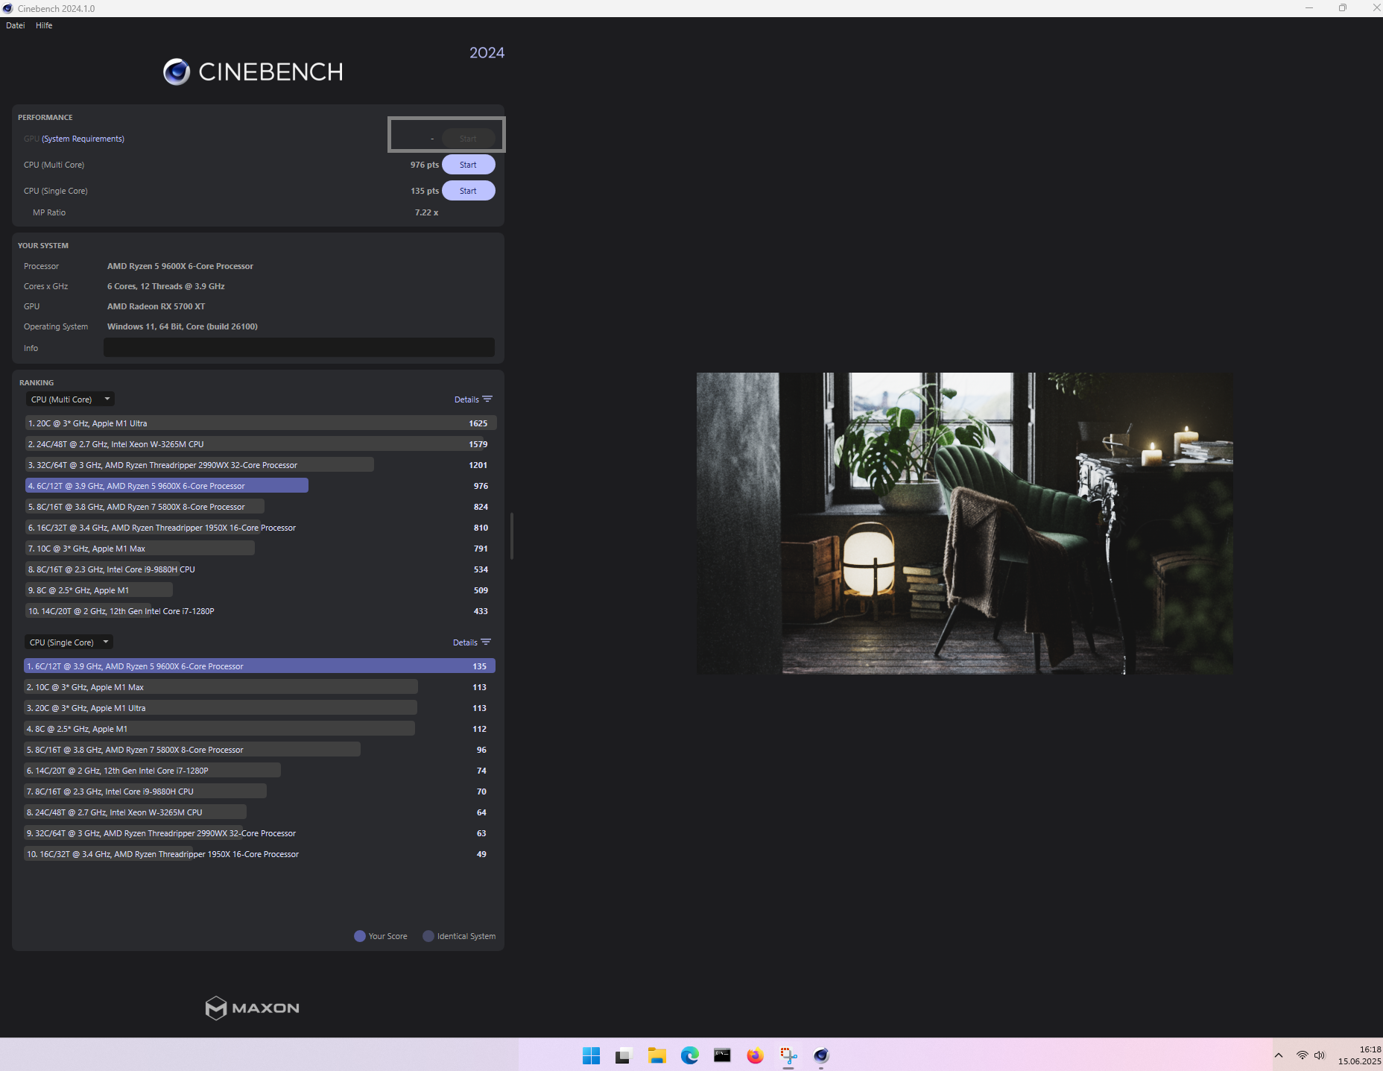Image resolution: width=1383 pixels, height=1071 pixels.
Task: Click the '6 Cores, 12 Threads @ 3.9 GHz' value
Action: [166, 286]
